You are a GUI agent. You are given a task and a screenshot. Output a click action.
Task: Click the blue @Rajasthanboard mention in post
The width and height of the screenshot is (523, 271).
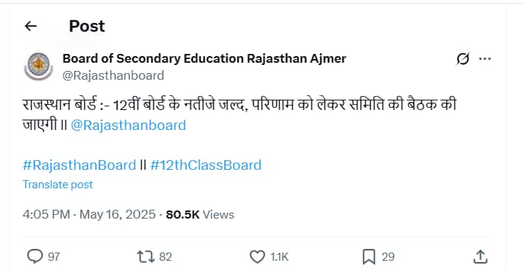pos(129,126)
